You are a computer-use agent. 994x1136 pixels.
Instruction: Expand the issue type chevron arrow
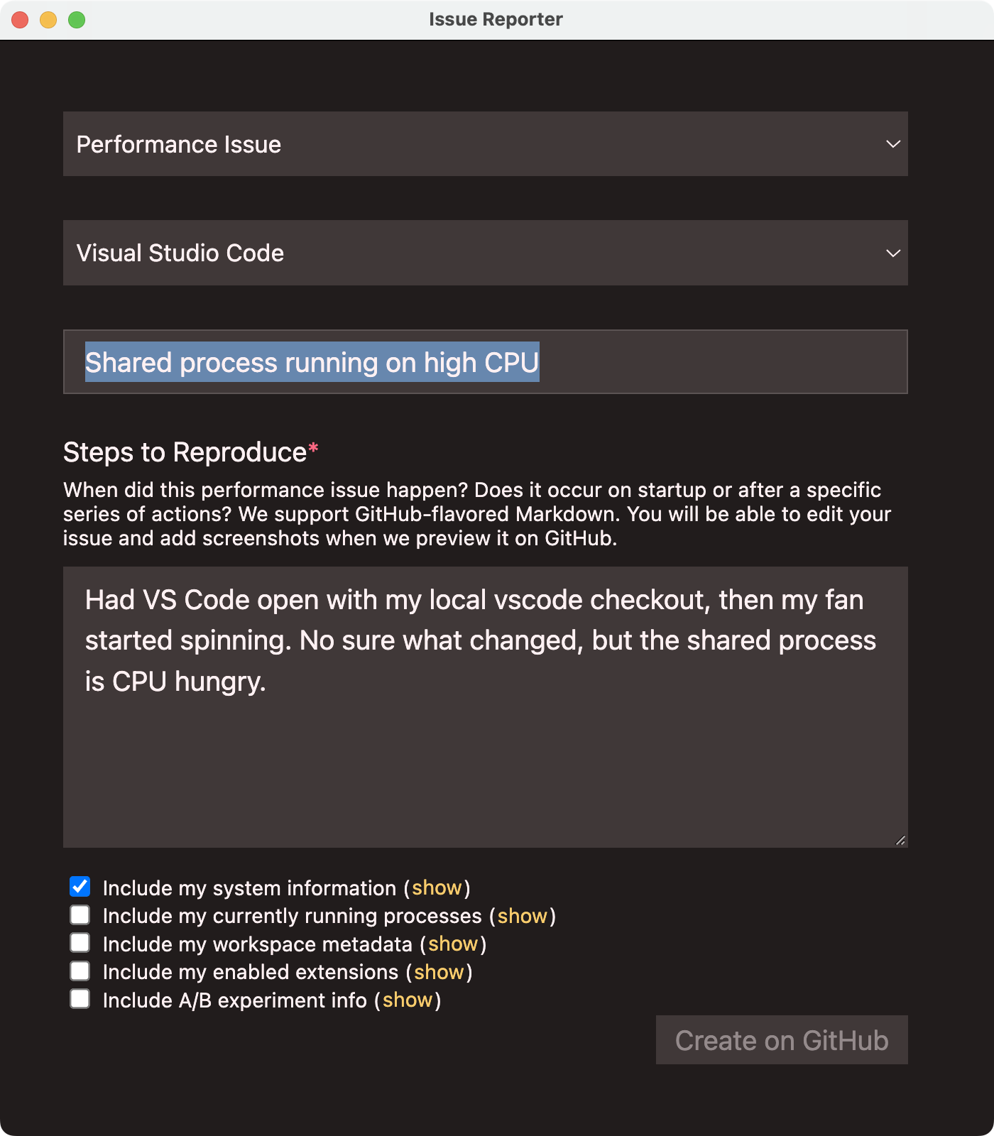pos(893,143)
